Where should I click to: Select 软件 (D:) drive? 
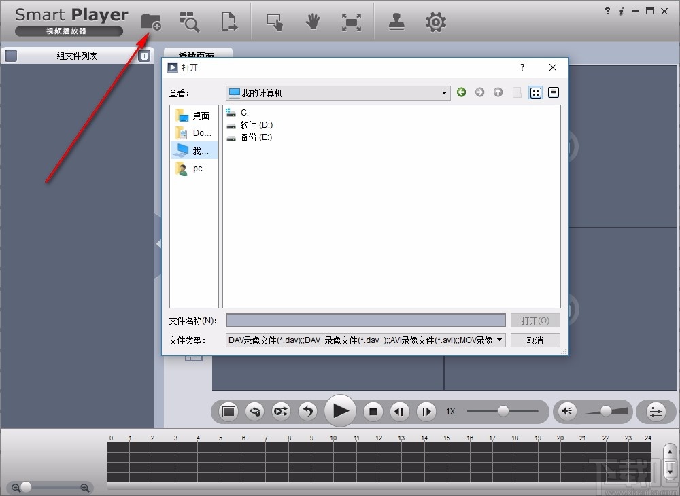tap(250, 125)
